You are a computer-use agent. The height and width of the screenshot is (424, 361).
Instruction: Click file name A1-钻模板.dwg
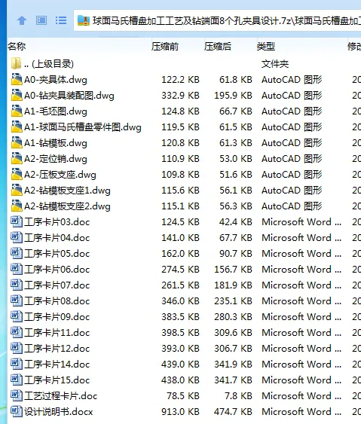pos(56,143)
